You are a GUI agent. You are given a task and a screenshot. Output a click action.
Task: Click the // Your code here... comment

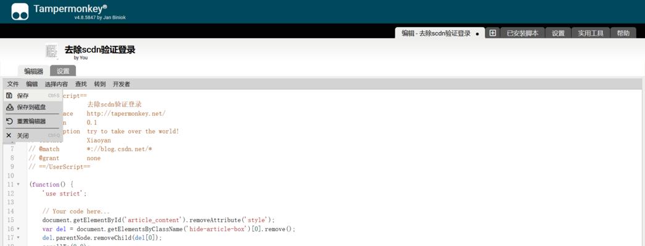(76, 211)
